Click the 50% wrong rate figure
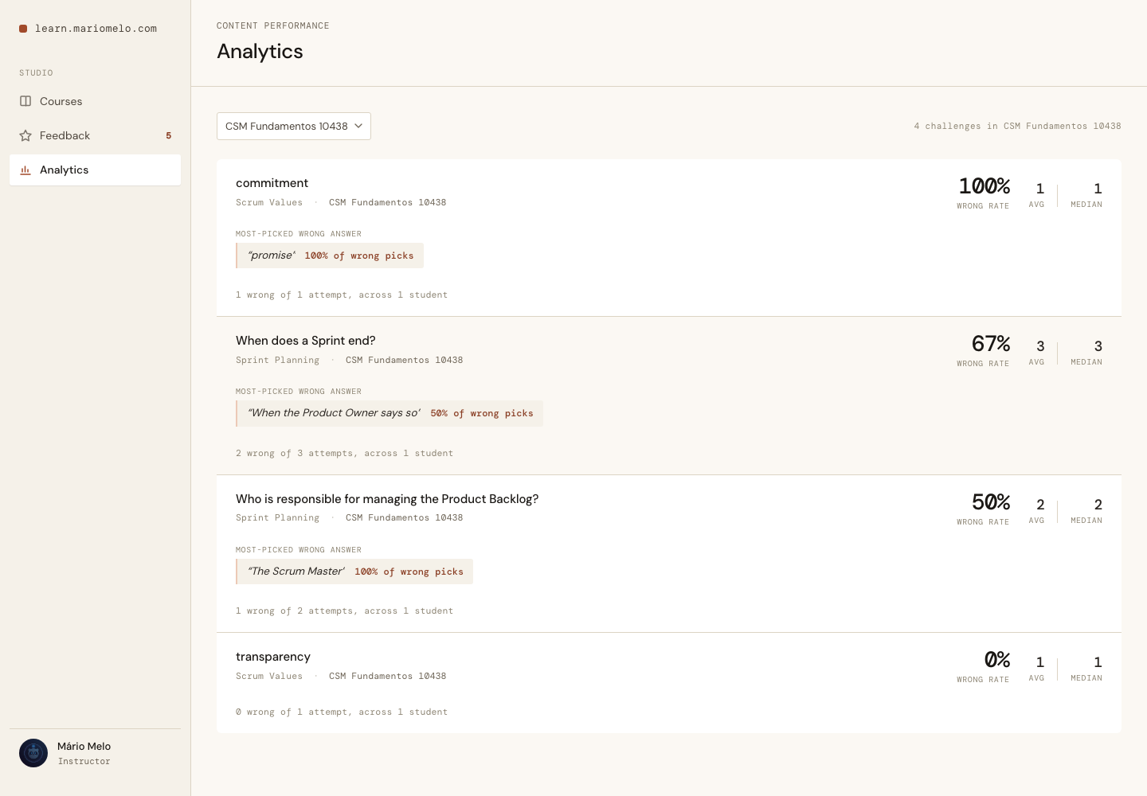1147x796 pixels. (x=991, y=502)
